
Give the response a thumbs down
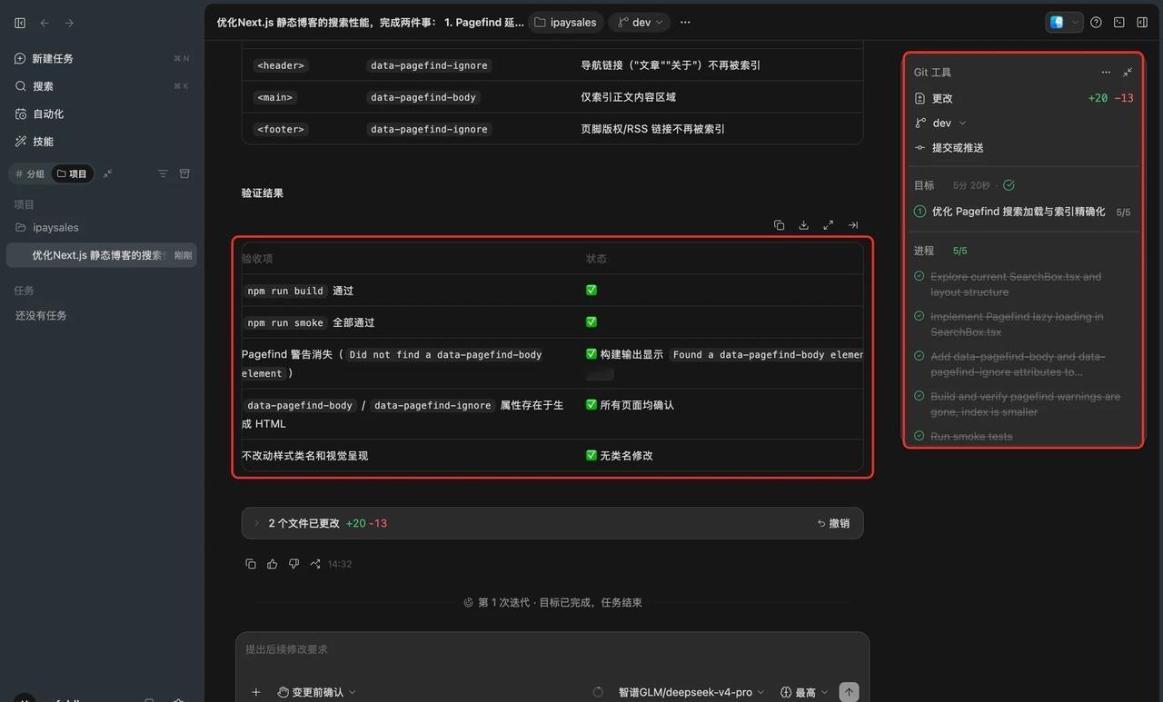[293, 564]
